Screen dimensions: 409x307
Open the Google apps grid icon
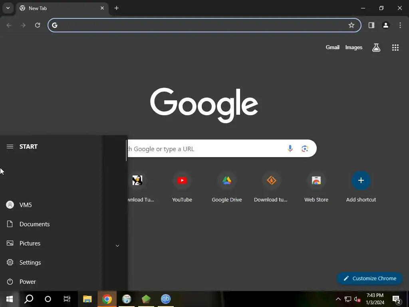coord(395,48)
